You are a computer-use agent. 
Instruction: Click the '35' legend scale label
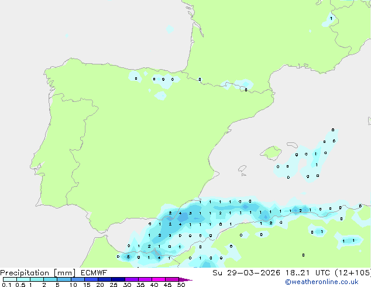[140, 285]
